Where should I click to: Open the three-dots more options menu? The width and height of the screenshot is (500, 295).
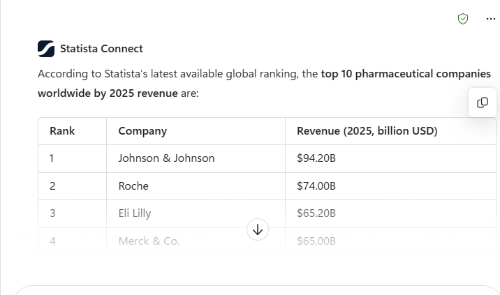pyautogui.click(x=491, y=19)
